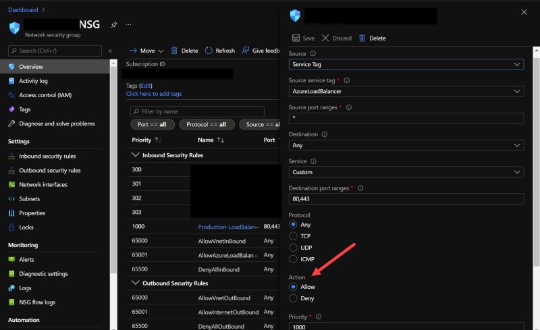The width and height of the screenshot is (540, 330).
Task: Click the left menu vertical scrollbar
Action: pyautogui.click(x=113, y=171)
